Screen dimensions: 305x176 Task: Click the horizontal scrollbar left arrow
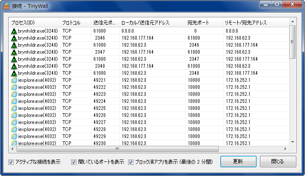[12, 149]
